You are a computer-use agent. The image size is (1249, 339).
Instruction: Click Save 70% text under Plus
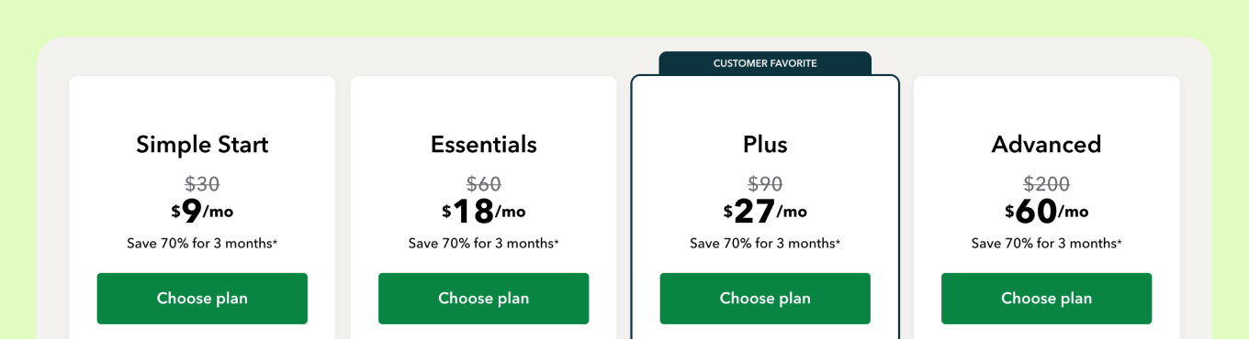coord(765,244)
